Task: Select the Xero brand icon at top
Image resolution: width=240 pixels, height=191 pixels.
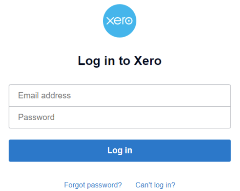Action: coord(120,21)
